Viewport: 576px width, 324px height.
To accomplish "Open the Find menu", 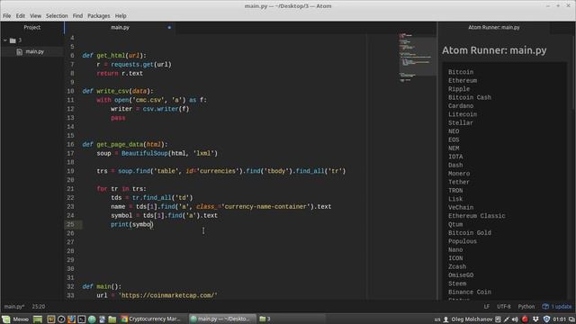I will click(77, 16).
